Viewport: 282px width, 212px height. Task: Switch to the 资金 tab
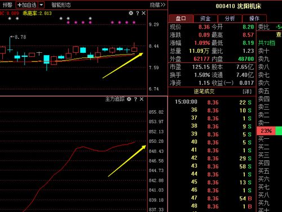pos(205,19)
